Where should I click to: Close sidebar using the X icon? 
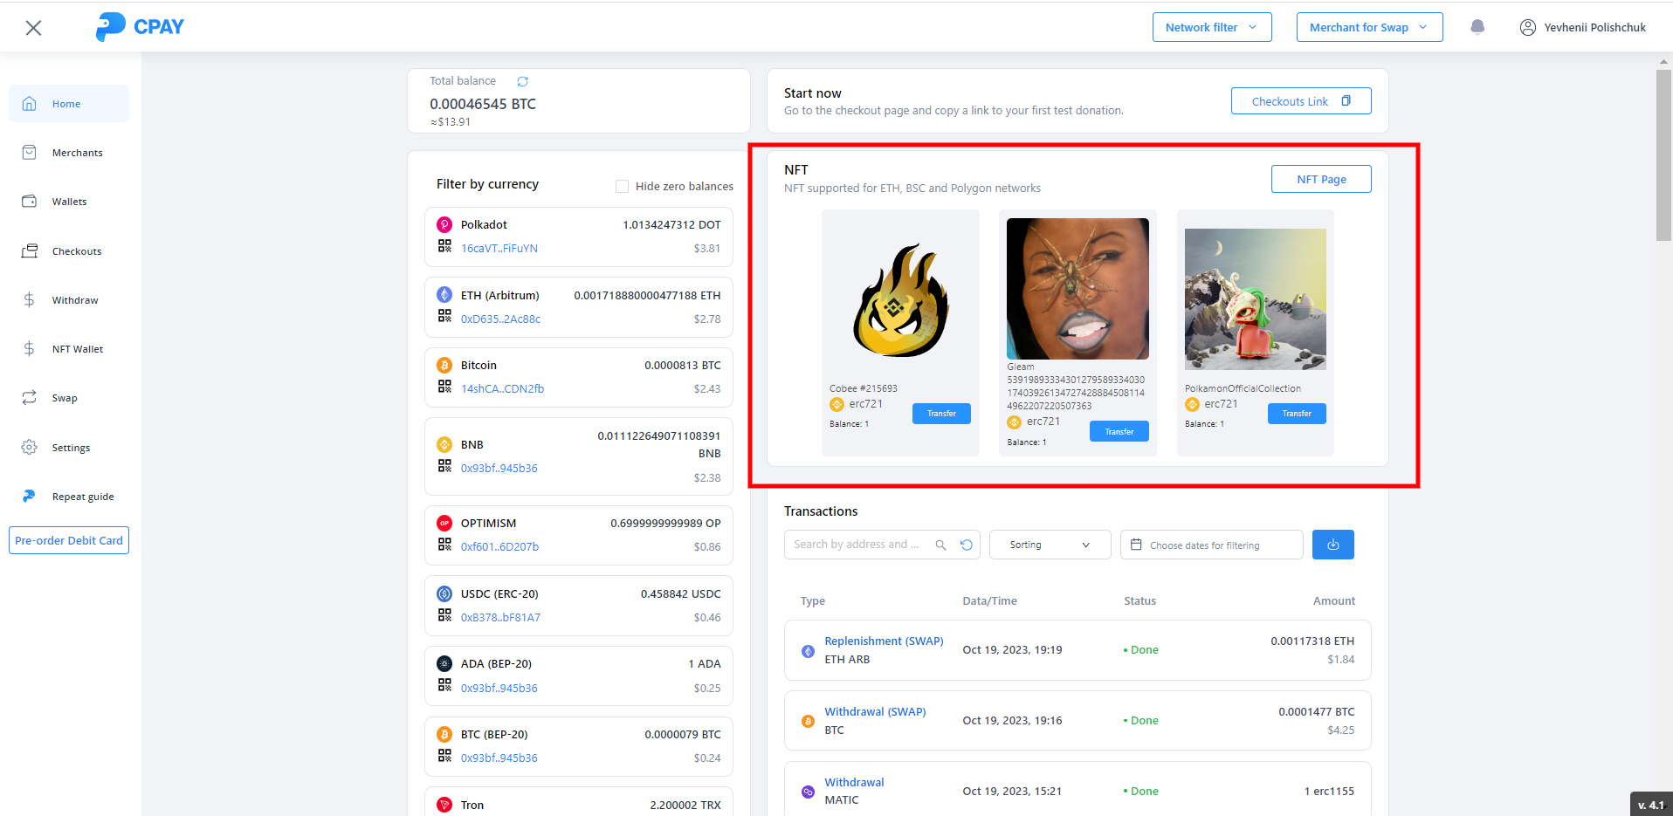[x=33, y=28]
